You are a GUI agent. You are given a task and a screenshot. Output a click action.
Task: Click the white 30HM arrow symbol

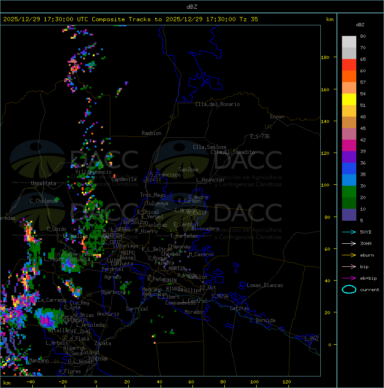pyautogui.click(x=349, y=244)
